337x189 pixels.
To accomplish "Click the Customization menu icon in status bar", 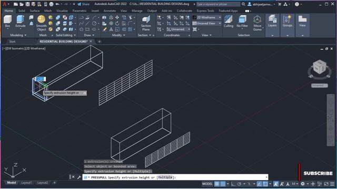I will (x=332, y=184).
